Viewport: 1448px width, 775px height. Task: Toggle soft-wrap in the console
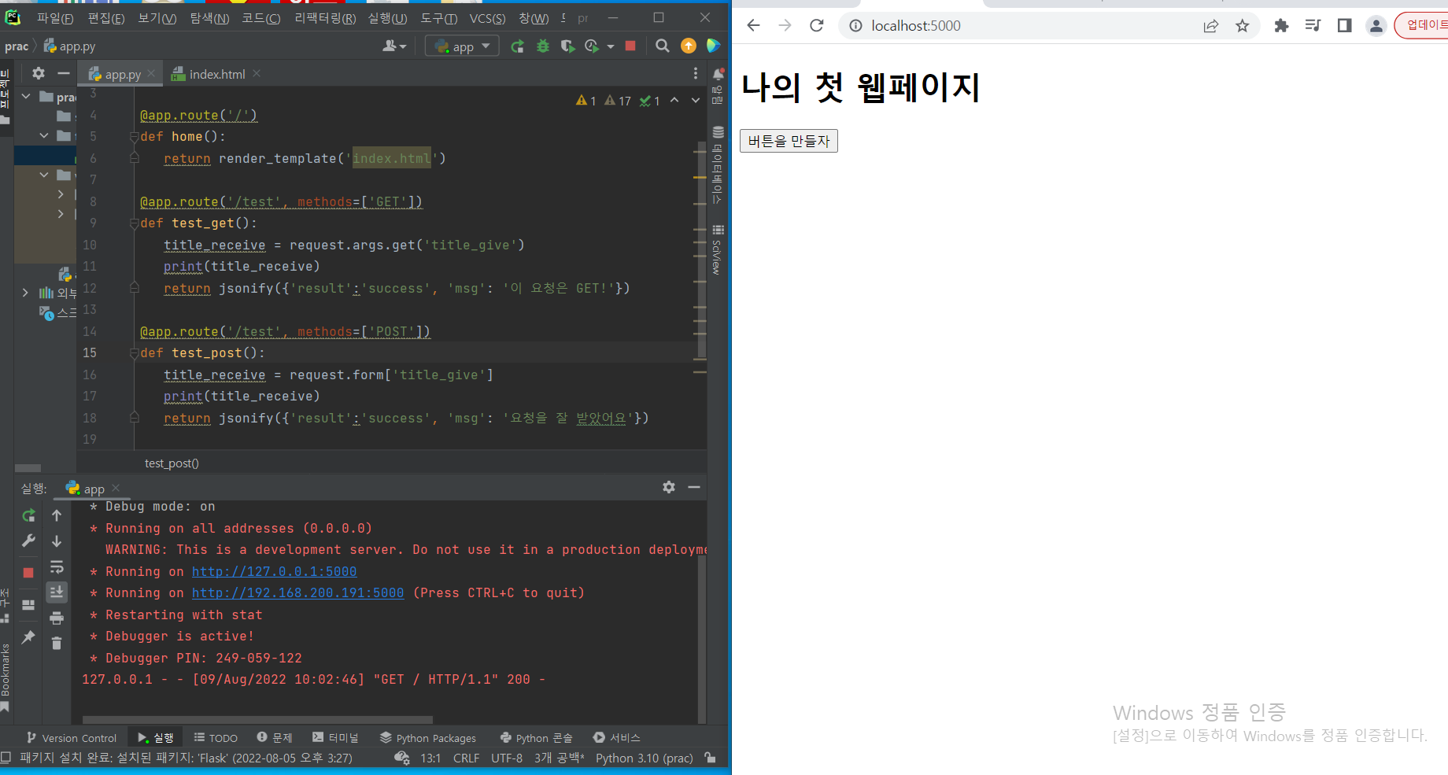(57, 567)
